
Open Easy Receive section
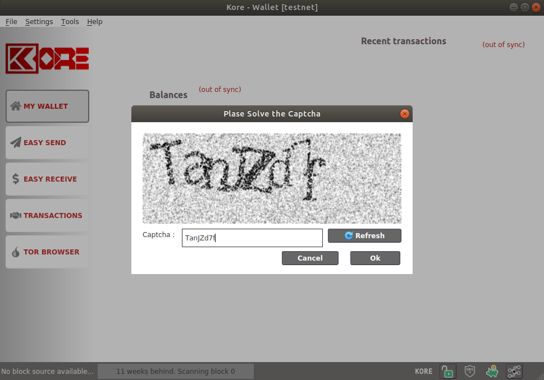pyautogui.click(x=47, y=179)
